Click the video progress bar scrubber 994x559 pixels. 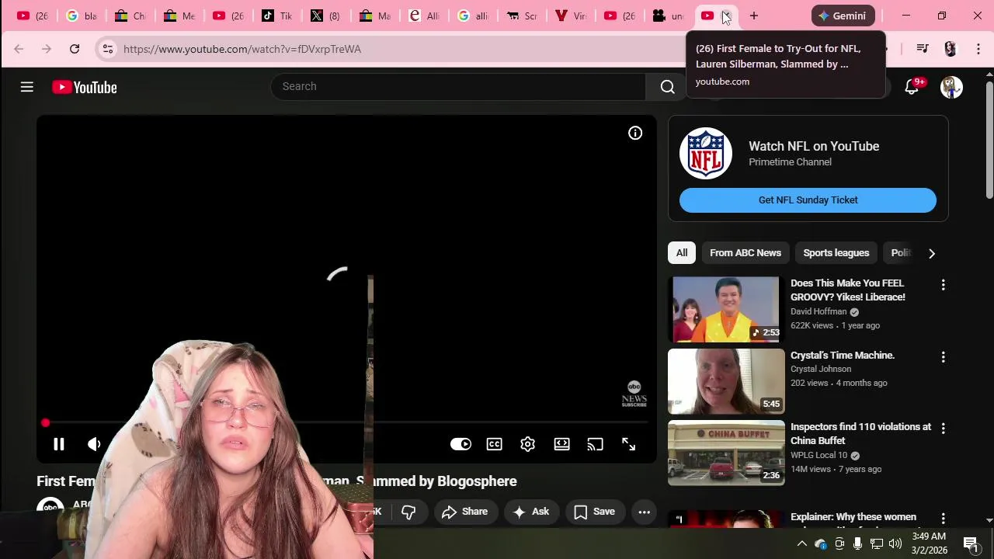point(45,423)
